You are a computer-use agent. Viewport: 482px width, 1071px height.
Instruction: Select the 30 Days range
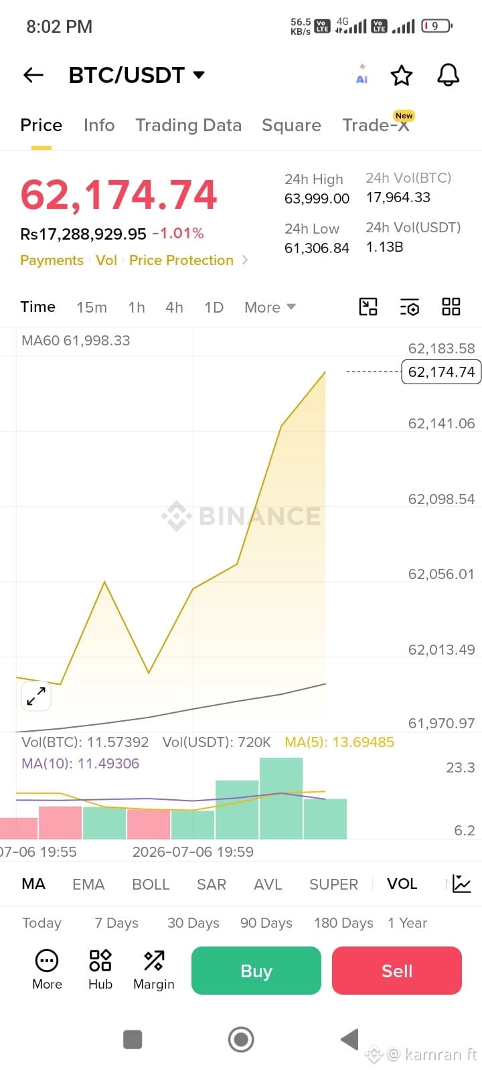(193, 923)
